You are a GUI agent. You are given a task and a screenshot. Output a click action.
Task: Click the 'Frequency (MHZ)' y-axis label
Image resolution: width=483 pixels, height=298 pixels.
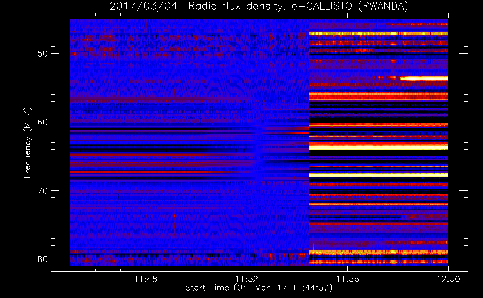coord(27,143)
